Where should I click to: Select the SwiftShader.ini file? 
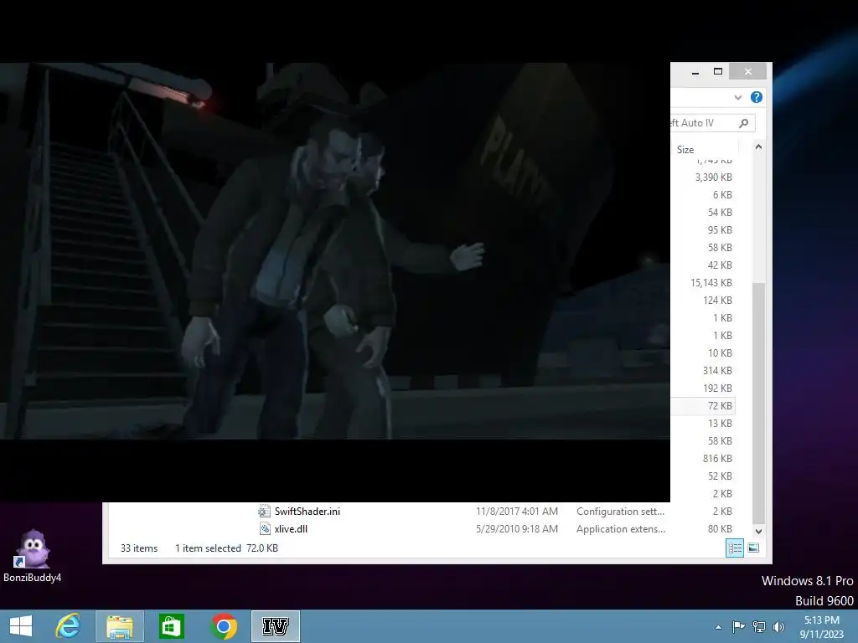coord(307,512)
